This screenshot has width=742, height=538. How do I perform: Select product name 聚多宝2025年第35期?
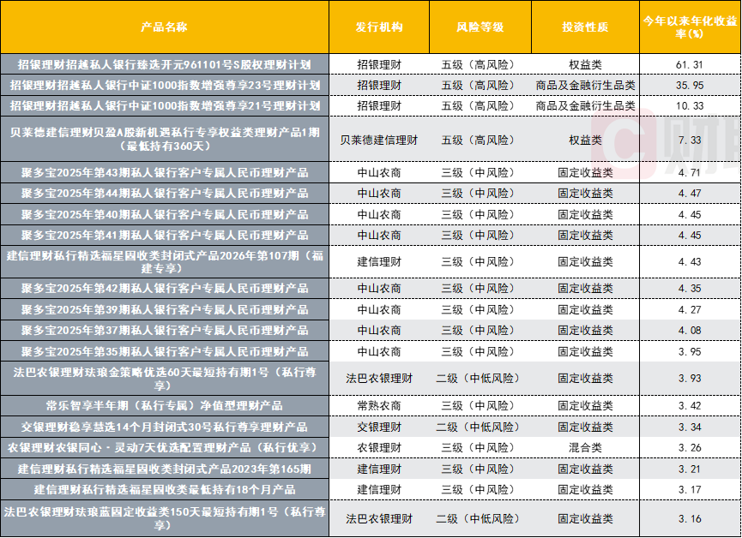point(164,352)
